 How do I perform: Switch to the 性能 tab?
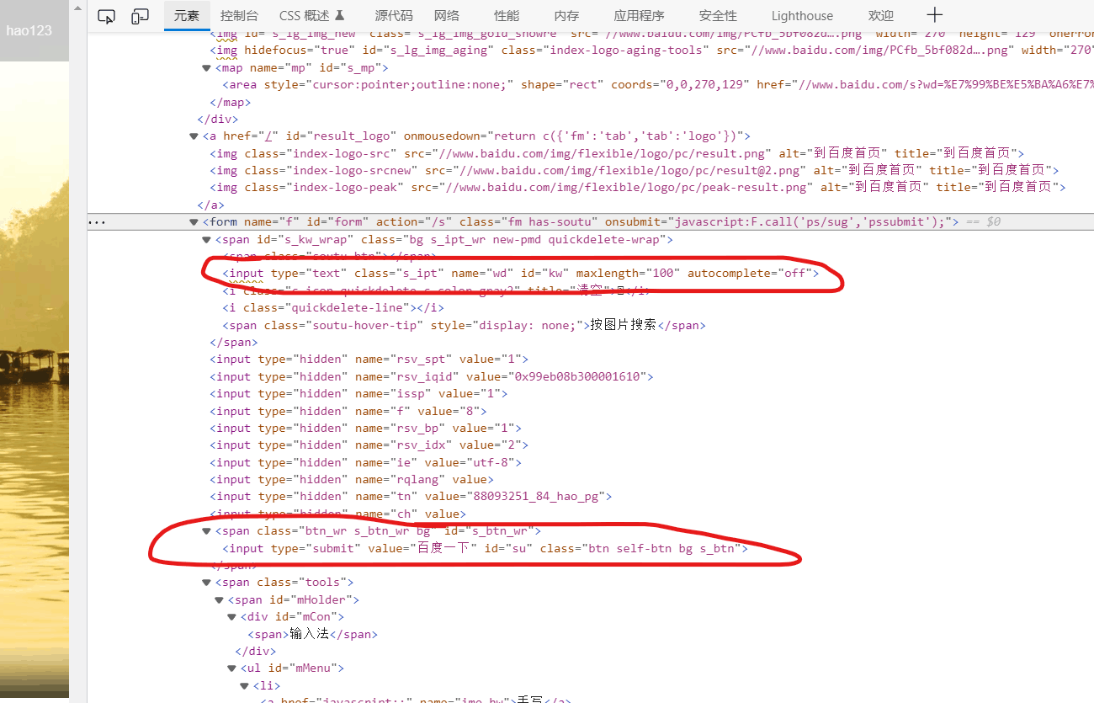(x=507, y=16)
